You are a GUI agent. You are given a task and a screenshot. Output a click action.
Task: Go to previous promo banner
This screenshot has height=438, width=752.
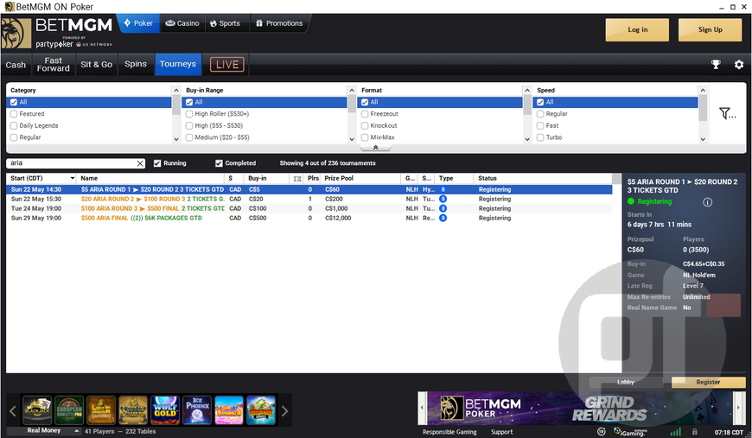[422, 408]
